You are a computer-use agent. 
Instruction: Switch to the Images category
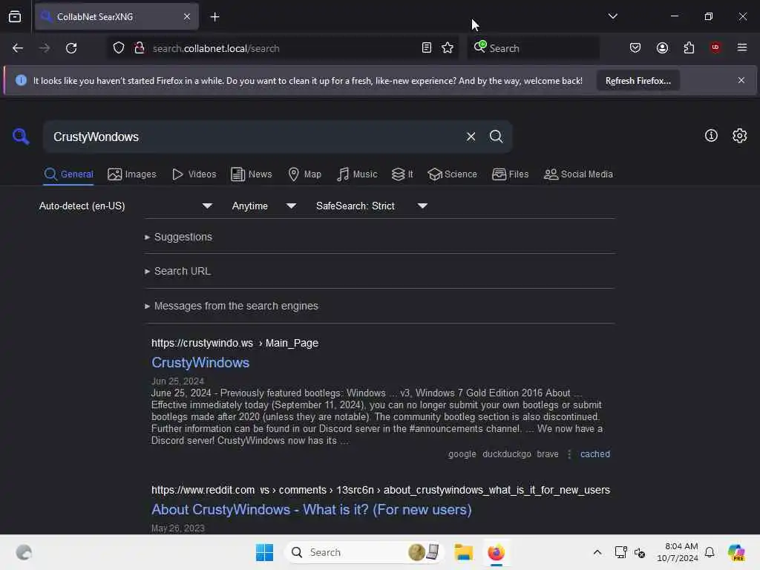[x=132, y=174]
